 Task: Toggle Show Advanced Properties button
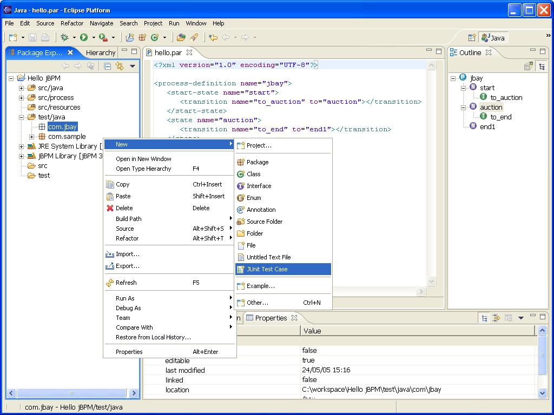point(496,318)
